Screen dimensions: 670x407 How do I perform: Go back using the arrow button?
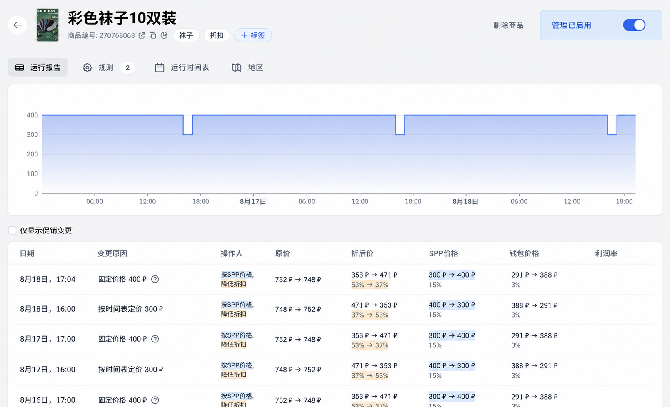(x=17, y=25)
